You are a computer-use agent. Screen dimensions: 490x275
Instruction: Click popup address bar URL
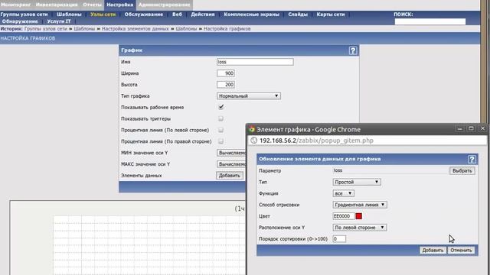point(316,141)
